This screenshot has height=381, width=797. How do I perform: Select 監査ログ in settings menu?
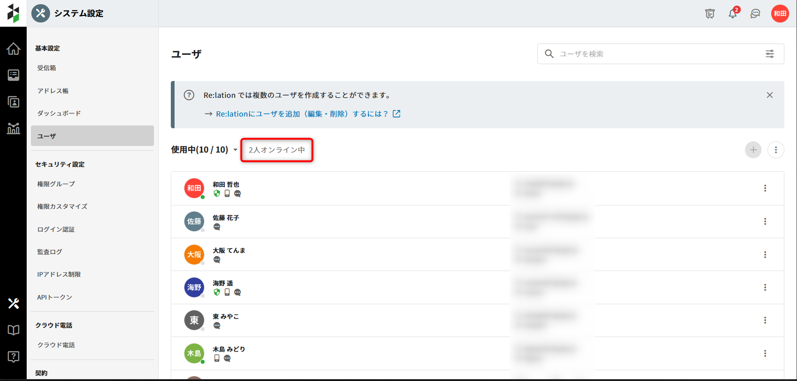(50, 252)
